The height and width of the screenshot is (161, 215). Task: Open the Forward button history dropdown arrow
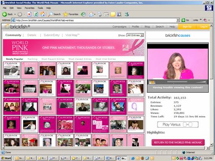tap(24, 14)
